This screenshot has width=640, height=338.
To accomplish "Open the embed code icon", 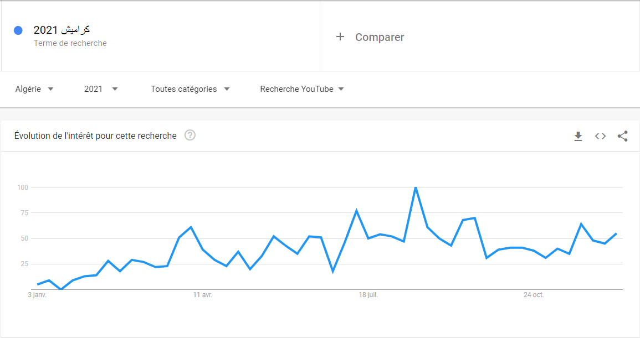I will pos(600,136).
